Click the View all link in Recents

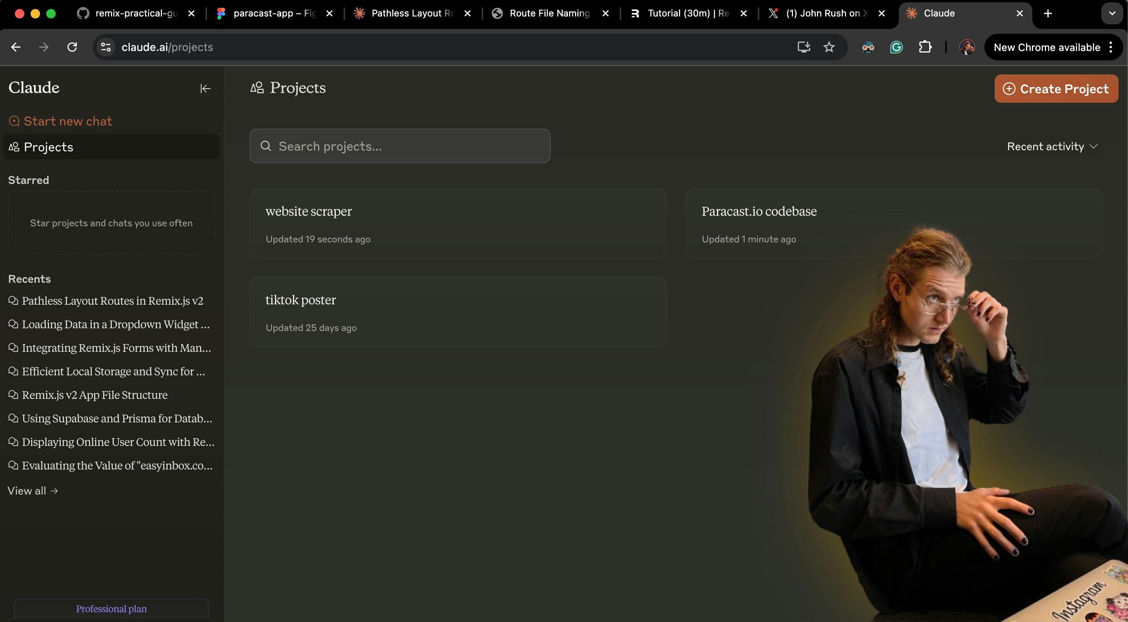32,490
